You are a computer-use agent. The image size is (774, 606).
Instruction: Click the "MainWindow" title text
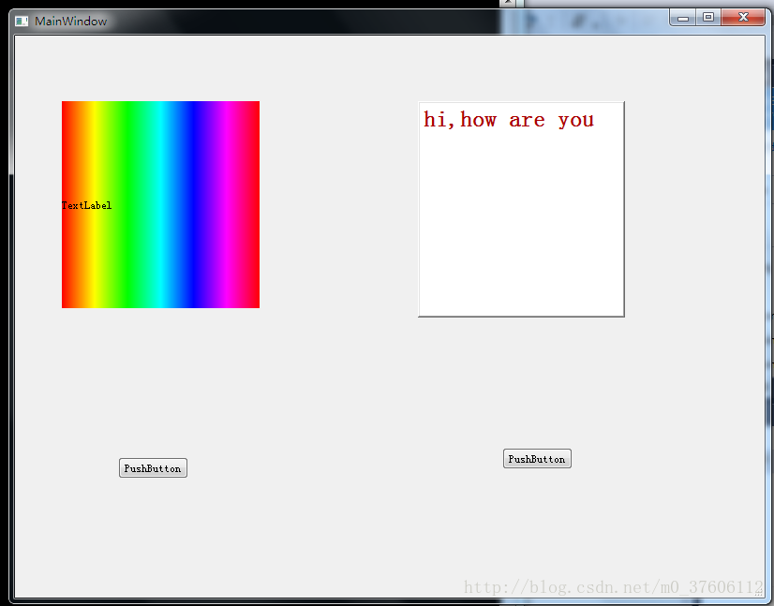click(70, 22)
